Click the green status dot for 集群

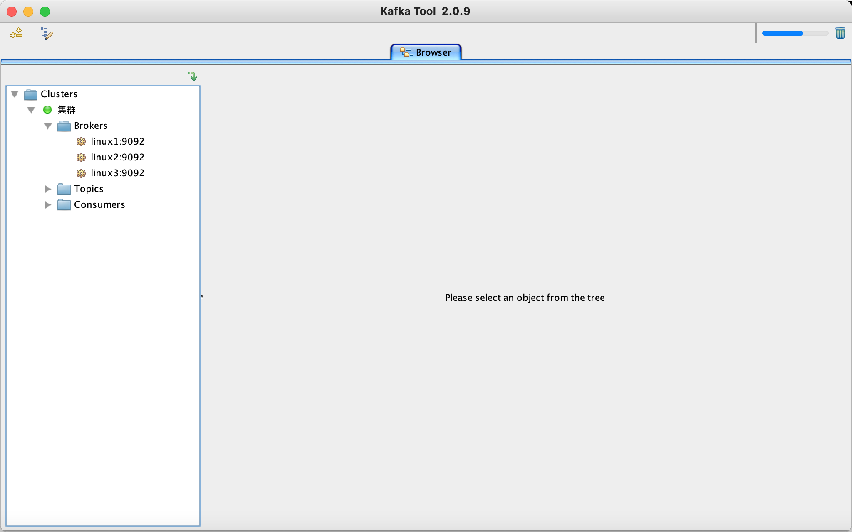(x=47, y=110)
